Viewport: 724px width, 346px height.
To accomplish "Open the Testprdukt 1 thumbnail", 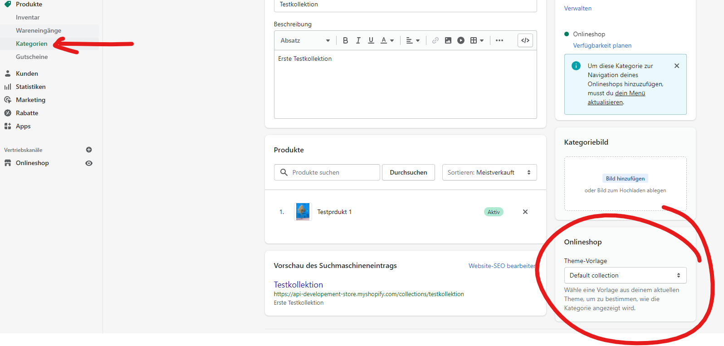I will (303, 212).
